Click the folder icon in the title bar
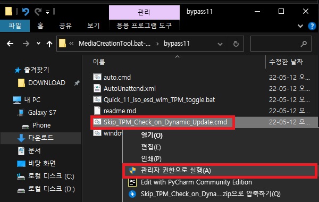The height and width of the screenshot is (202, 319). [9, 11]
